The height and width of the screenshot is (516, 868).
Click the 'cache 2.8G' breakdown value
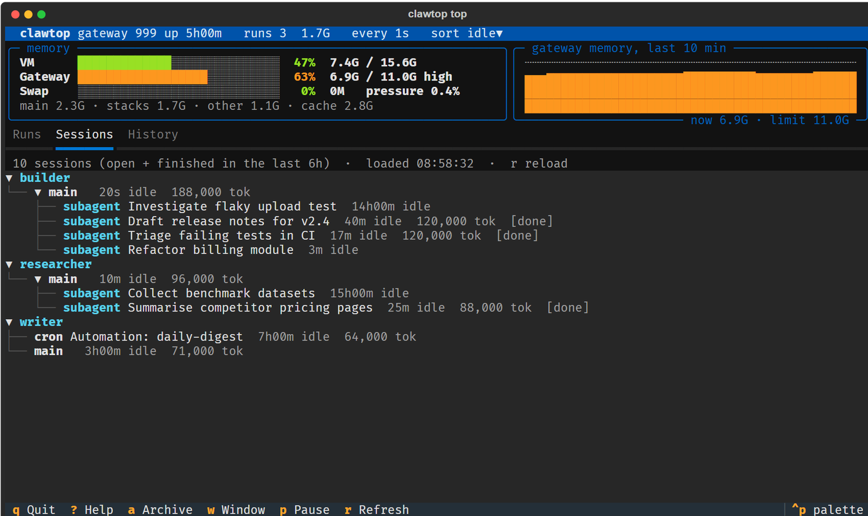coord(337,106)
